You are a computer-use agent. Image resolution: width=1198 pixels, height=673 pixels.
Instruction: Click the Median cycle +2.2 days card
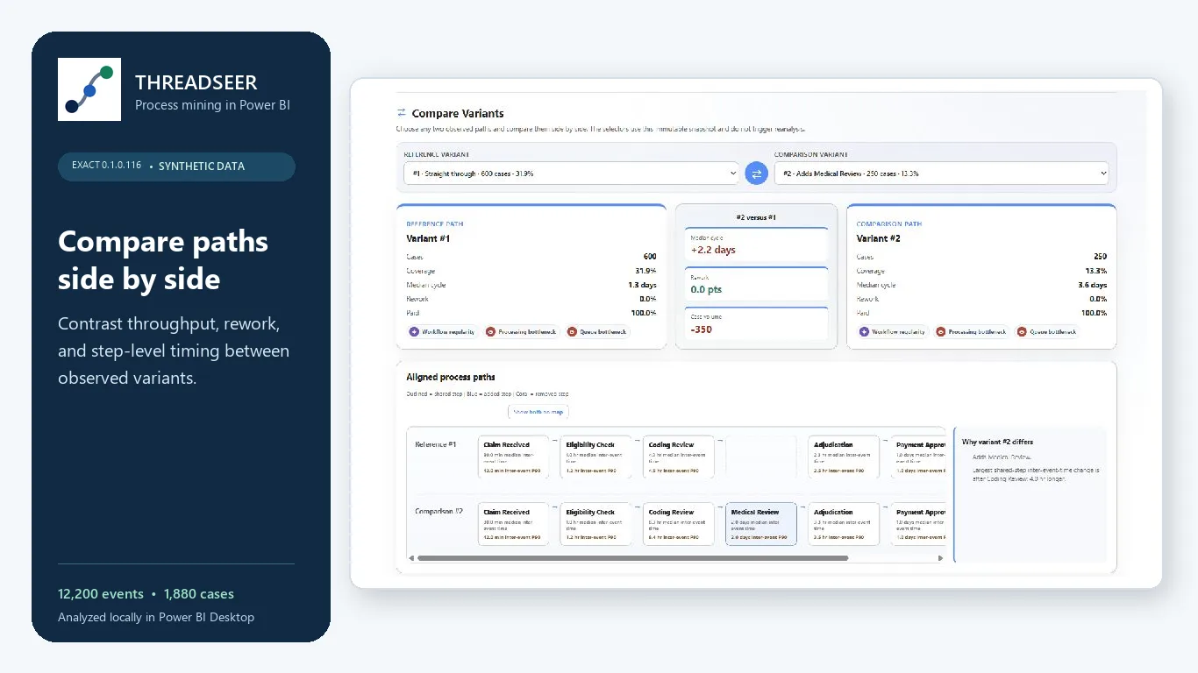[x=756, y=245]
